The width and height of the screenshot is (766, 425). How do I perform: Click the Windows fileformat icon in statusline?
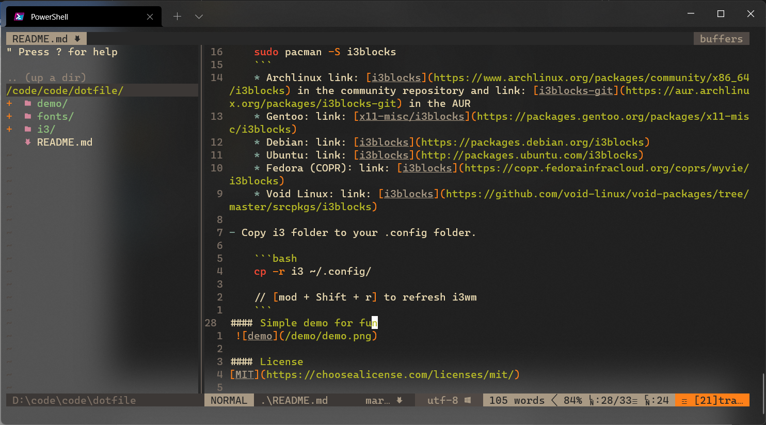(468, 400)
